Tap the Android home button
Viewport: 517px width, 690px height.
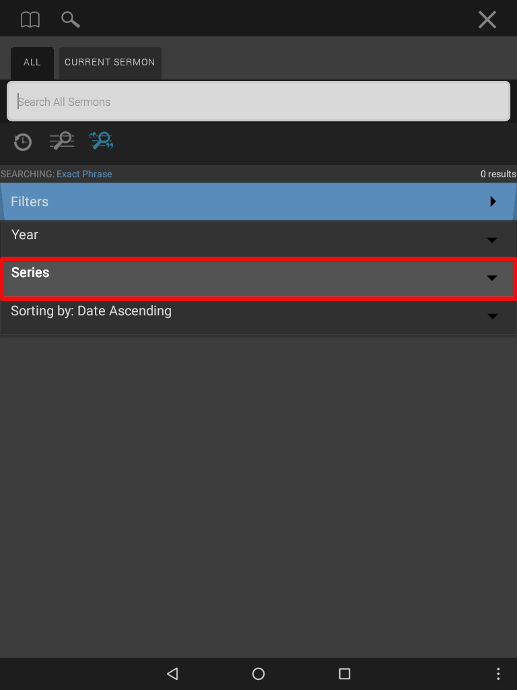click(258, 674)
